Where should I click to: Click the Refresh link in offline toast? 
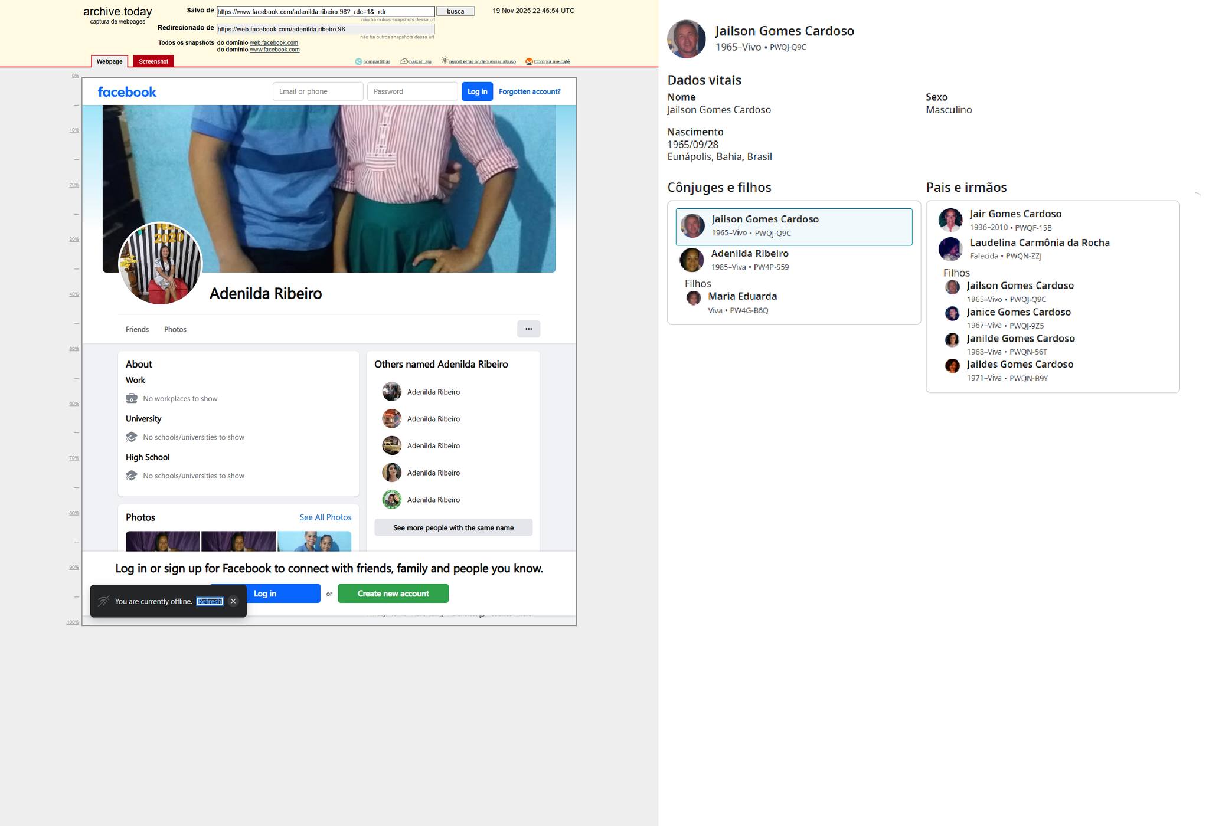coord(210,601)
